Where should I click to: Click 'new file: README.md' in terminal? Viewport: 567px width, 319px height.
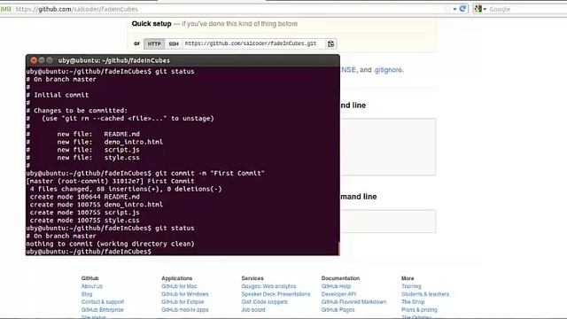pos(98,134)
